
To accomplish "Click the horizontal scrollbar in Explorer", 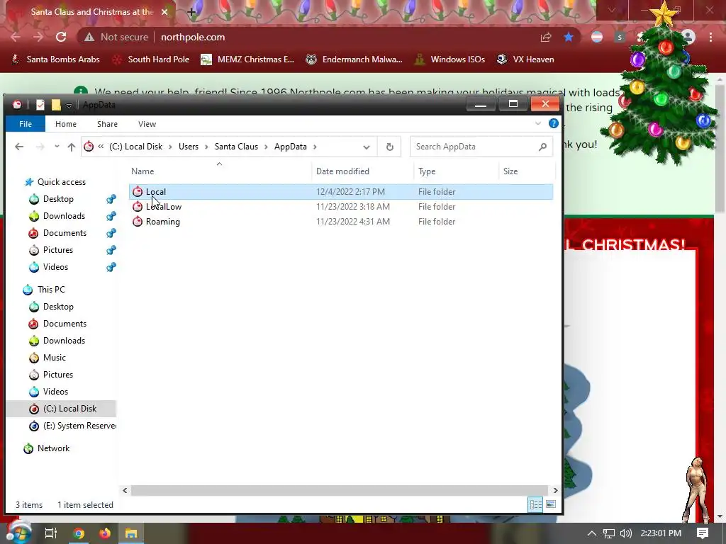I will point(340,490).
